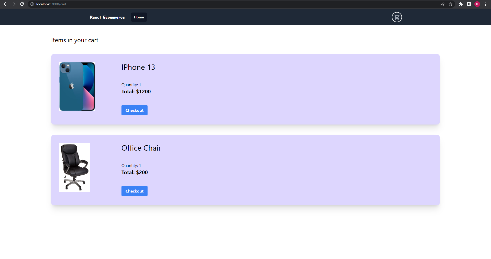Open browser extensions puzzle icon
Screen dimensions: 491x259
[461, 4]
